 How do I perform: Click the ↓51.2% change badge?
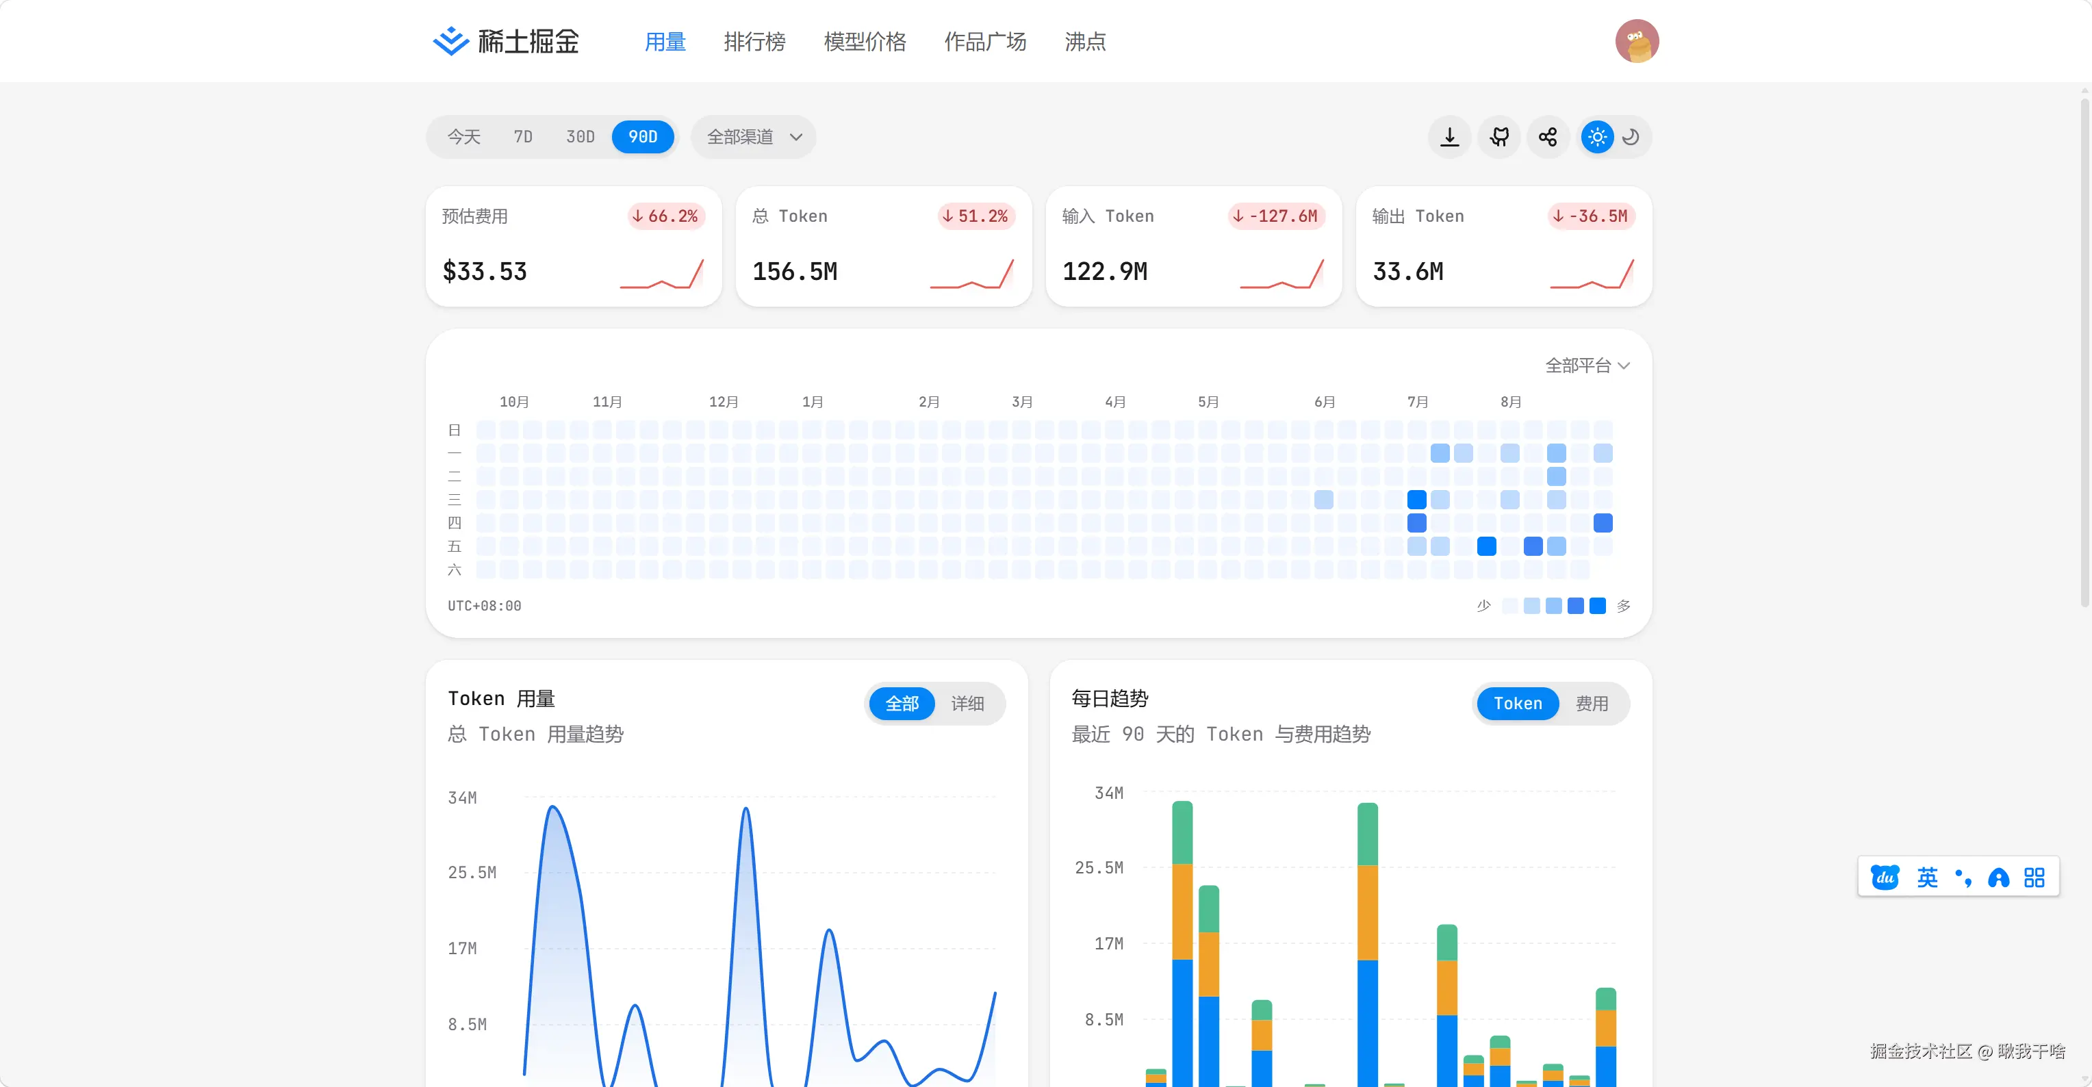976,216
